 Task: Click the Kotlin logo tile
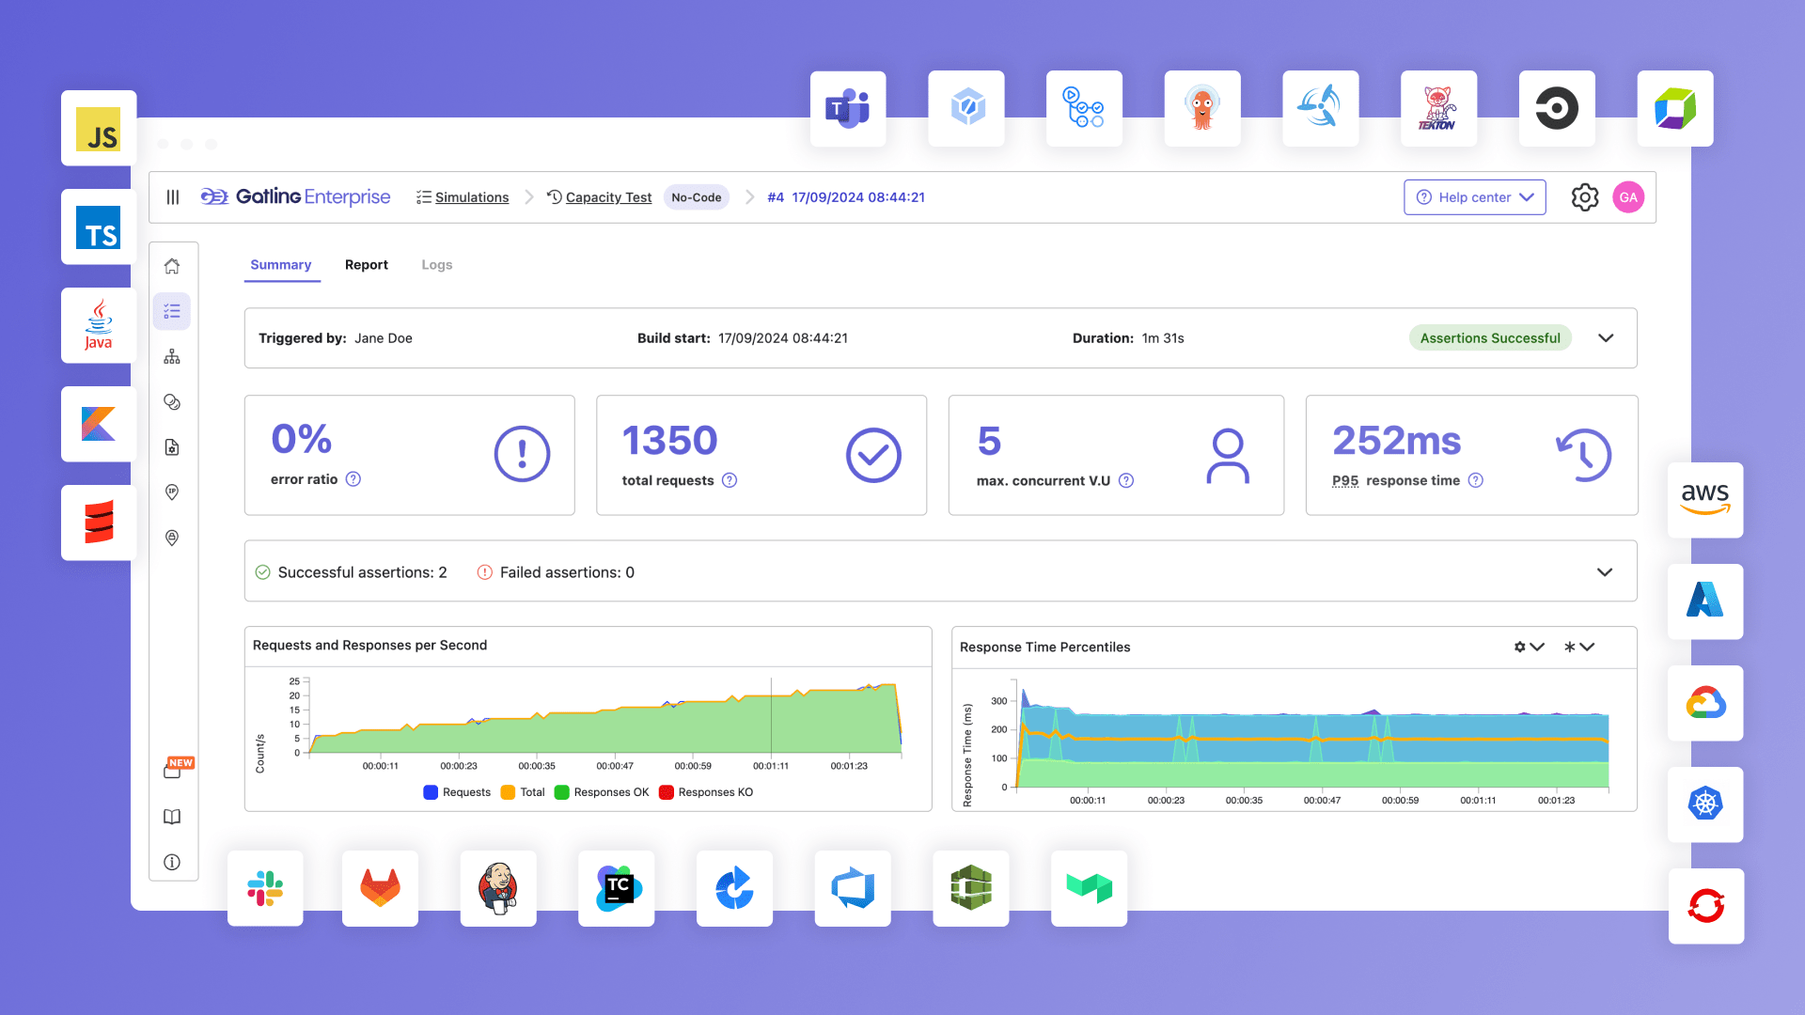tap(99, 424)
